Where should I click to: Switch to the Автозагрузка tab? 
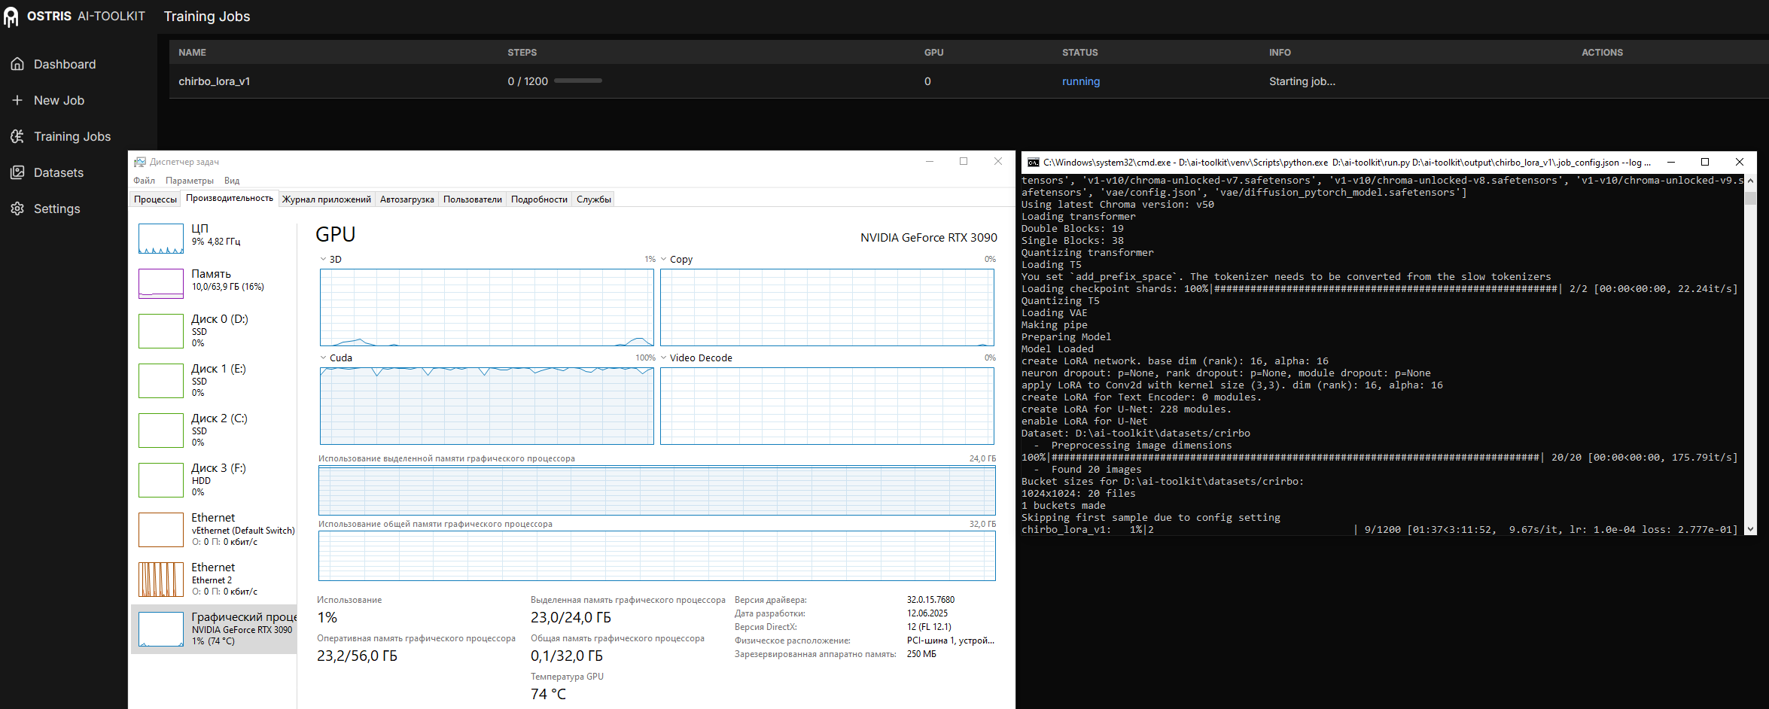(x=406, y=199)
